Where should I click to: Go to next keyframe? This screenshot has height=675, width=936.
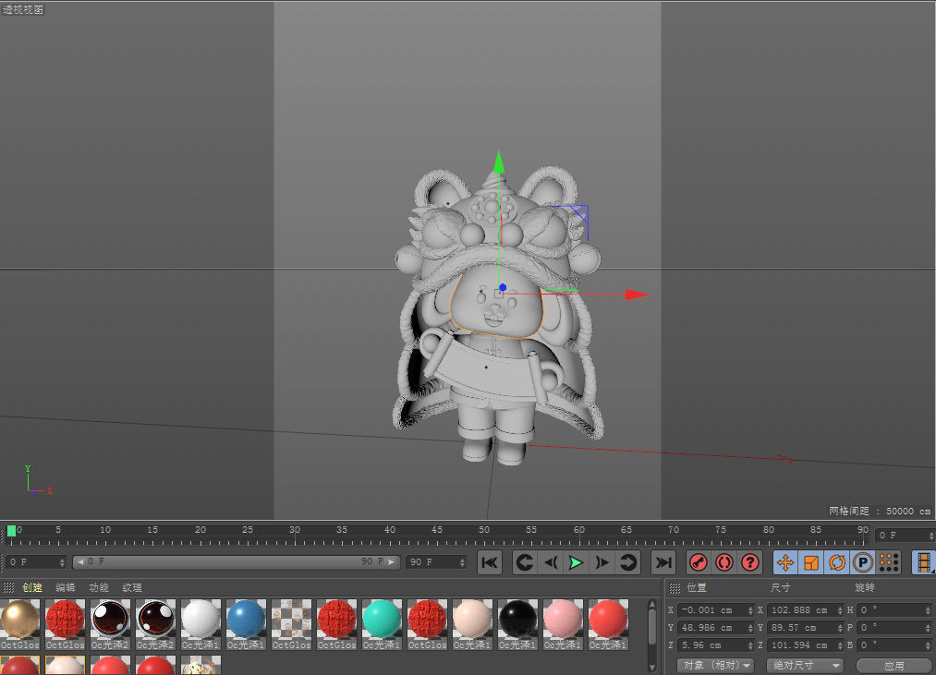628,562
